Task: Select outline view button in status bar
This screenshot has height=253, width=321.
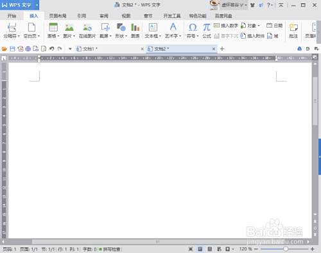Action: (210, 249)
